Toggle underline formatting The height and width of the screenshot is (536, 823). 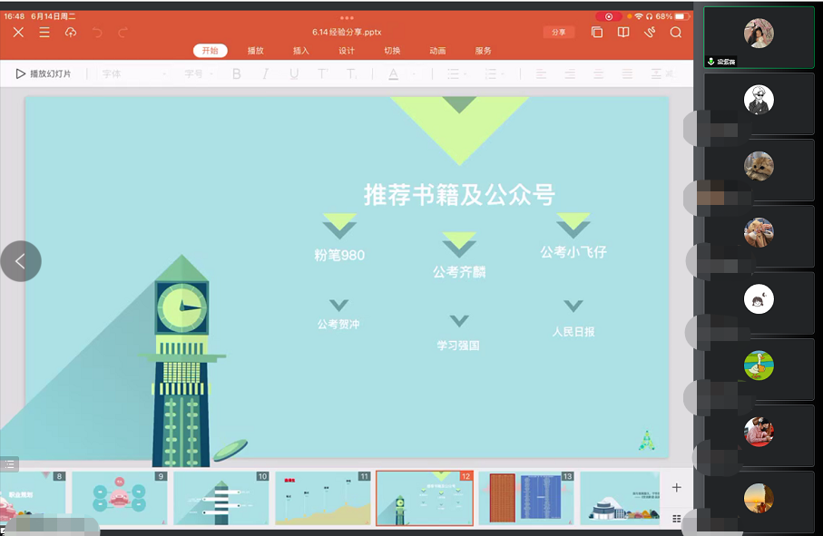click(294, 74)
